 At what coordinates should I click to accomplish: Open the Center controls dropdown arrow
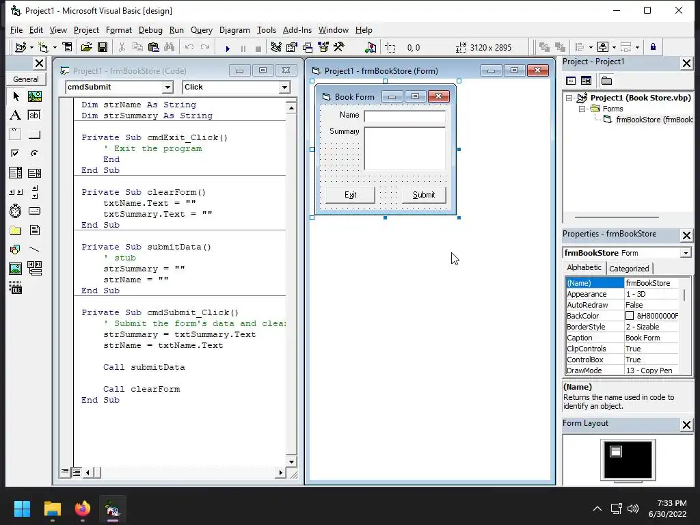(614, 47)
